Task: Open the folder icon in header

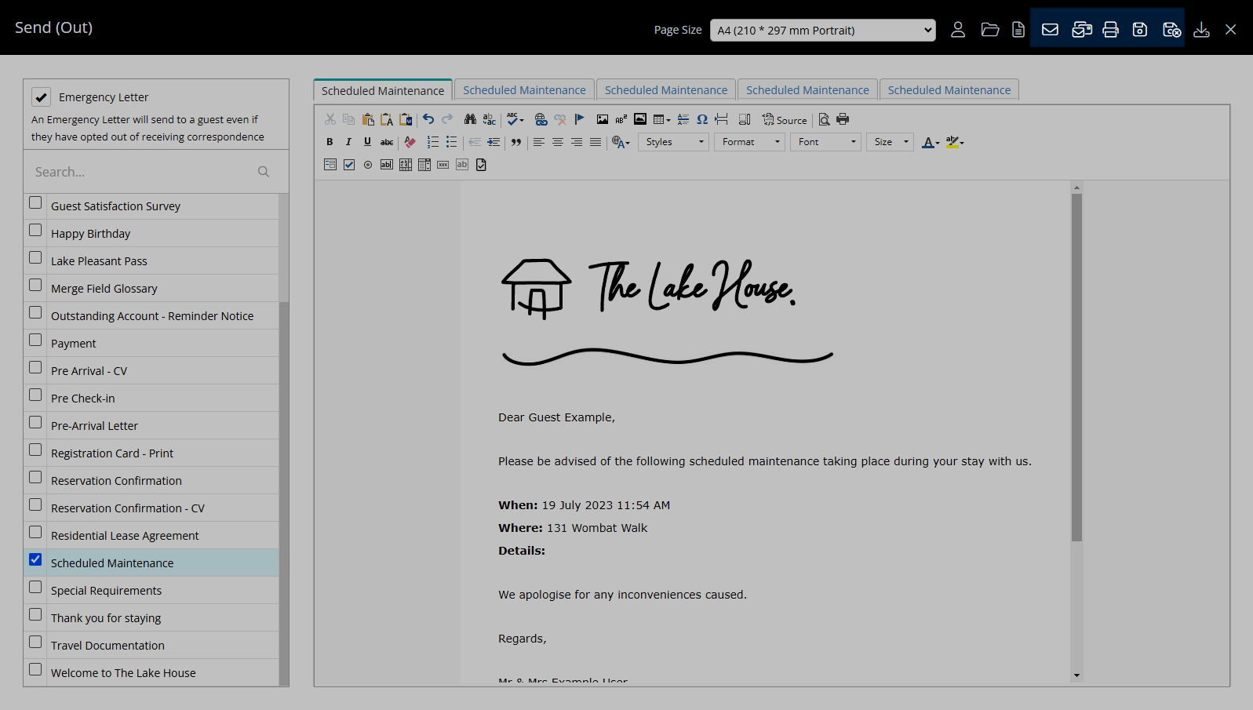Action: [x=990, y=30]
